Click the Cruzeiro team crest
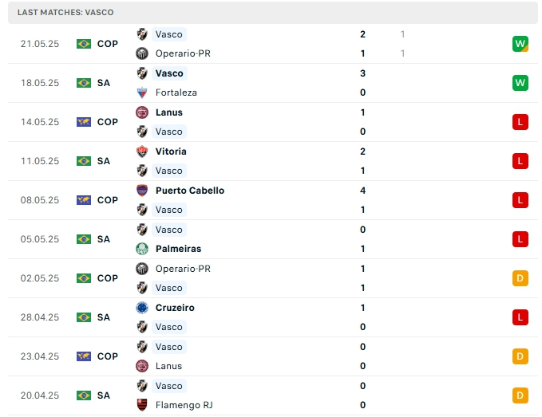Viewport: 542px width, 417px height. pyautogui.click(x=142, y=308)
